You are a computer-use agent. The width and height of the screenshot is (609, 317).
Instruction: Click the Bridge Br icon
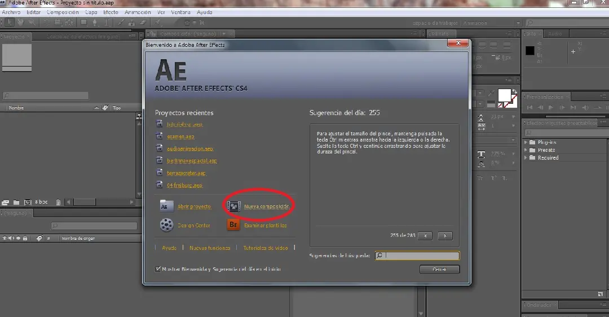[233, 224]
